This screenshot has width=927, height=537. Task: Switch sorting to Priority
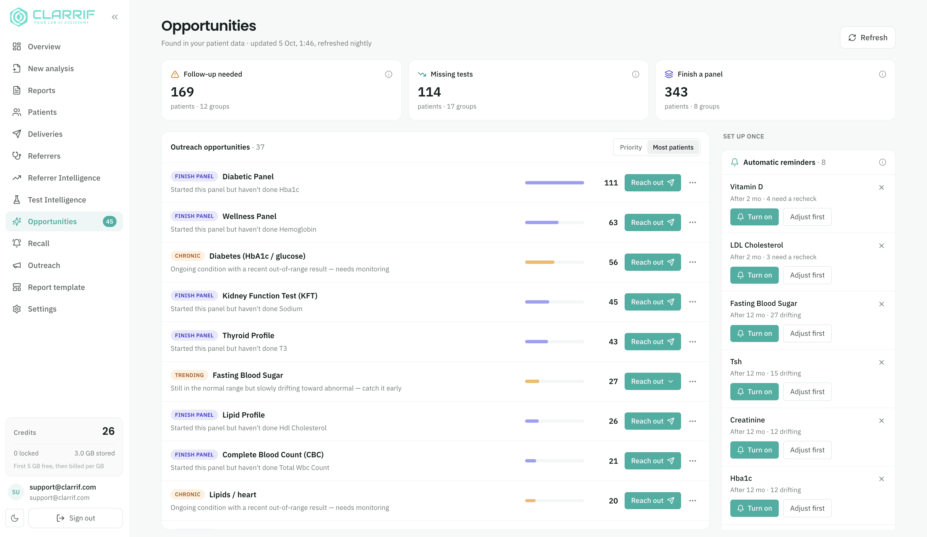coord(631,147)
